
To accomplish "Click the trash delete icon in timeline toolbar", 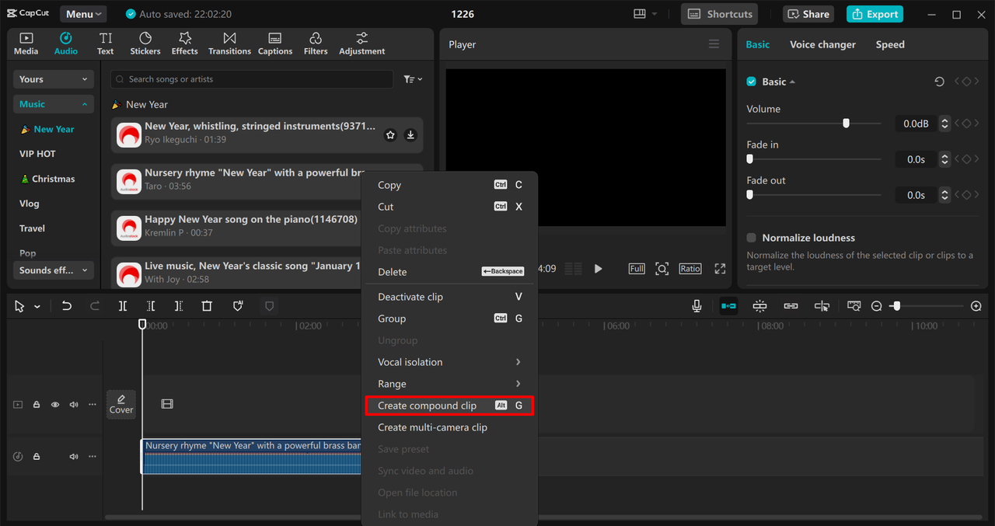I will 207,306.
